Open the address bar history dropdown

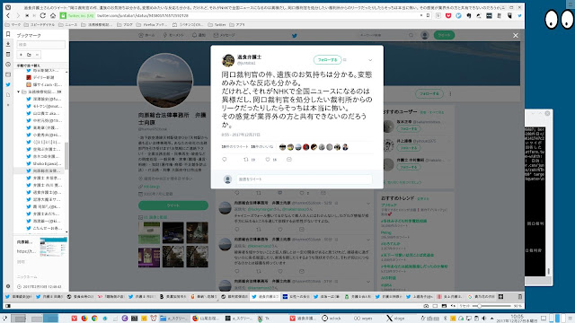[x=421, y=15]
